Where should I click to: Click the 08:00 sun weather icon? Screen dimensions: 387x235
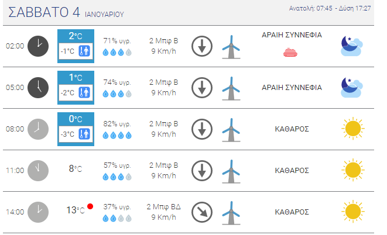(x=353, y=129)
